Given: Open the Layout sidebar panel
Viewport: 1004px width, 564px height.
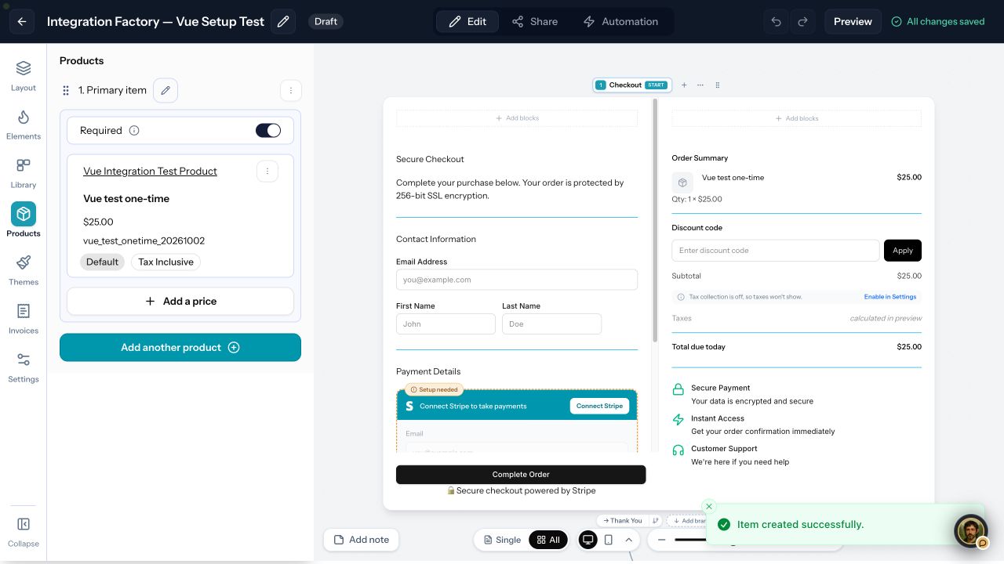Looking at the screenshot, I should pyautogui.click(x=24, y=76).
